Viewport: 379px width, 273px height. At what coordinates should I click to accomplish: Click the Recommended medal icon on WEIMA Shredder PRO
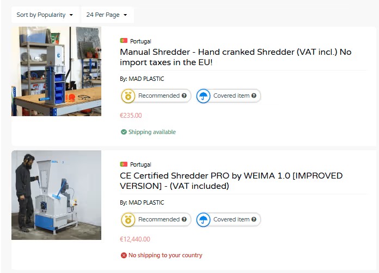[x=128, y=220]
